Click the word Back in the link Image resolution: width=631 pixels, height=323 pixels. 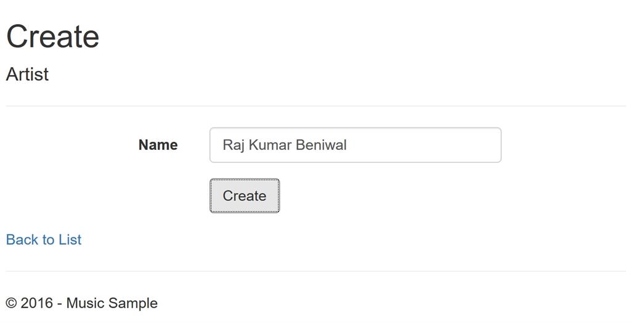click(x=22, y=240)
